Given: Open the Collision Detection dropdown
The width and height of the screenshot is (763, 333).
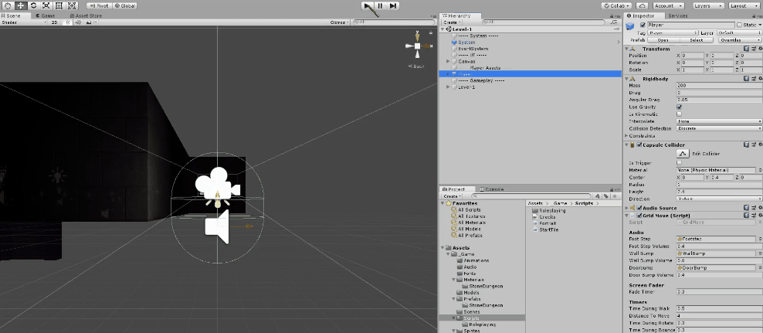Looking at the screenshot, I should (x=718, y=128).
